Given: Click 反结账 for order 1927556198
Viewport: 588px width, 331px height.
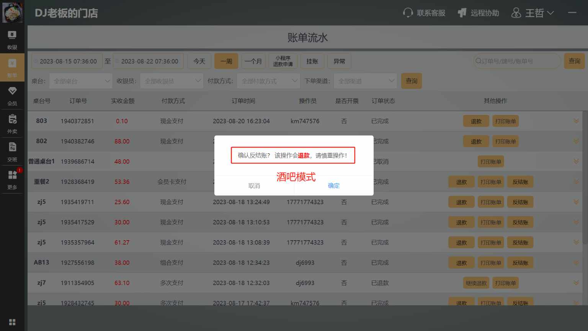Looking at the screenshot, I should coord(520,263).
